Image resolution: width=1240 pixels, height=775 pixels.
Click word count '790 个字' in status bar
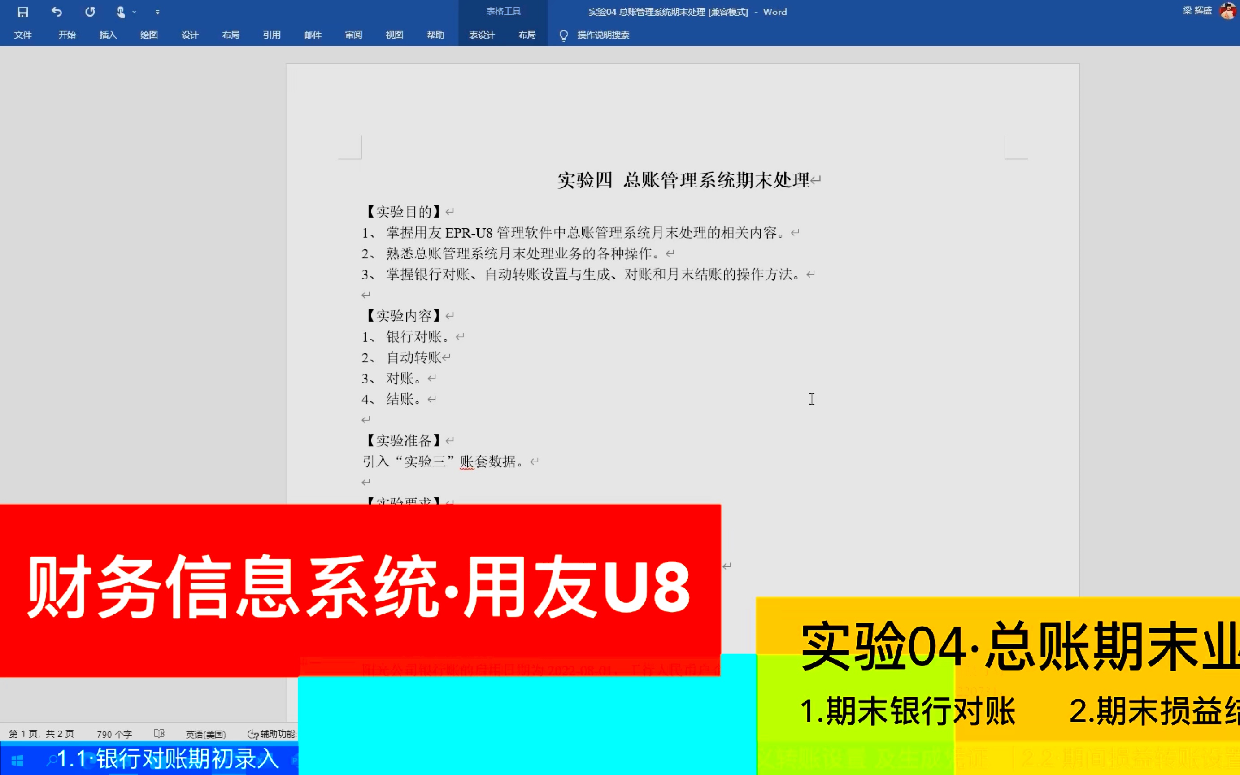pyautogui.click(x=114, y=734)
